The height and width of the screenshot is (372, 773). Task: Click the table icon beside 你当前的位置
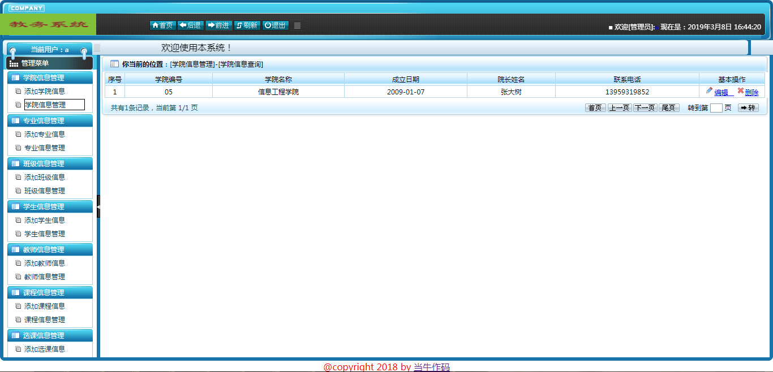[x=114, y=64]
